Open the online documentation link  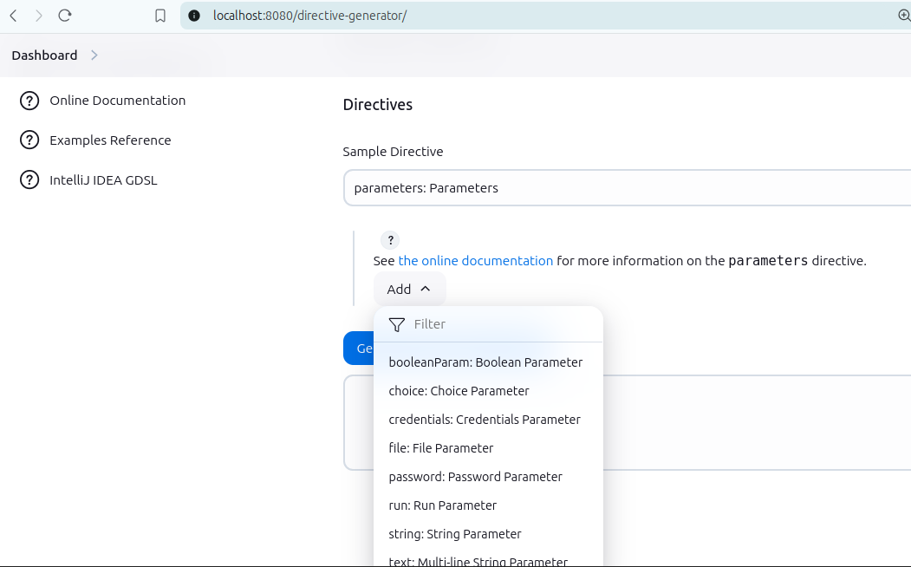[475, 261]
